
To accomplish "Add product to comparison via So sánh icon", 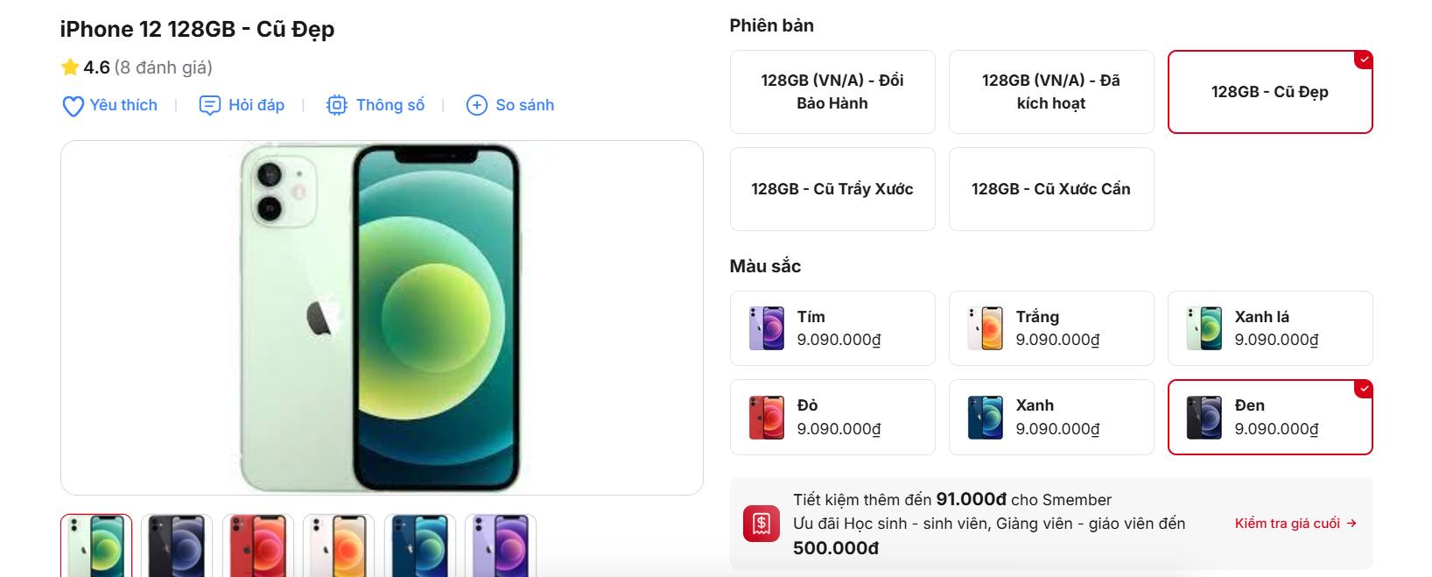I will tap(476, 105).
